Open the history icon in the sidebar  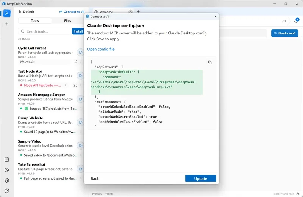[7, 170]
